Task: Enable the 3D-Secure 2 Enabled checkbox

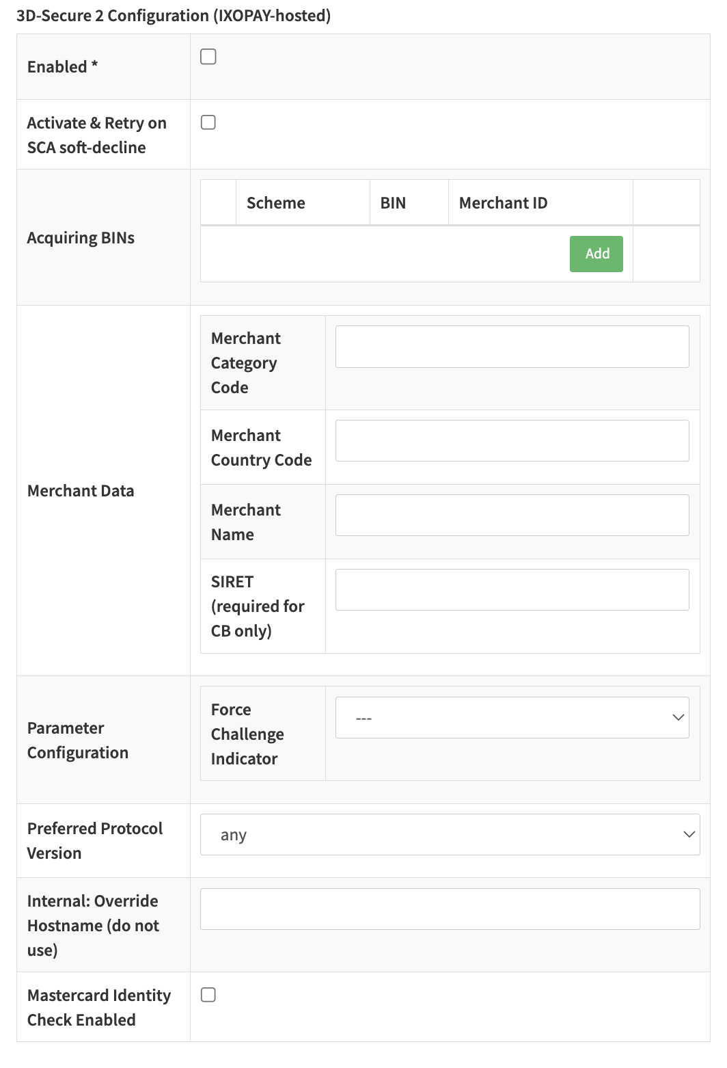Action: (208, 57)
